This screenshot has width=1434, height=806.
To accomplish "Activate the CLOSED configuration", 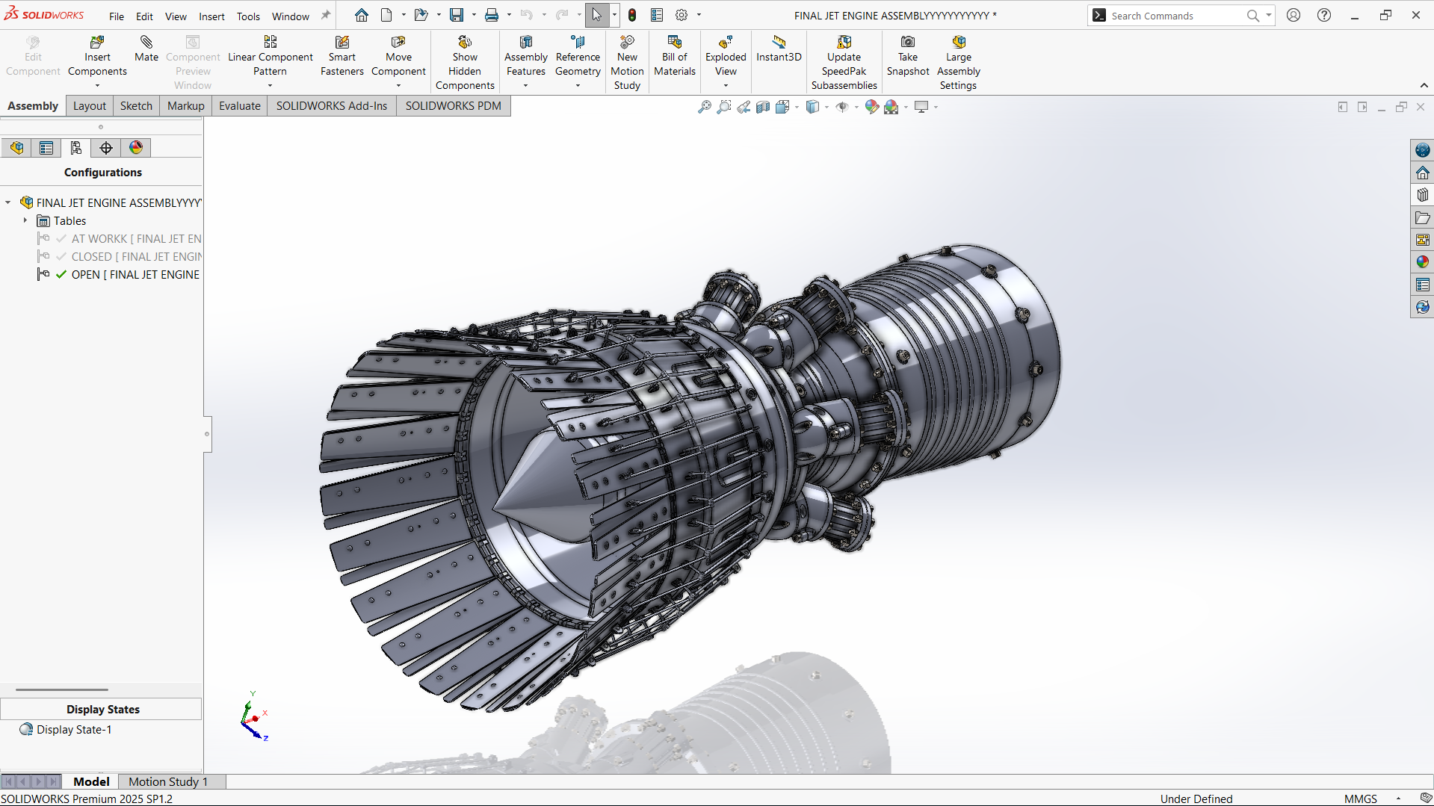I will (91, 257).
